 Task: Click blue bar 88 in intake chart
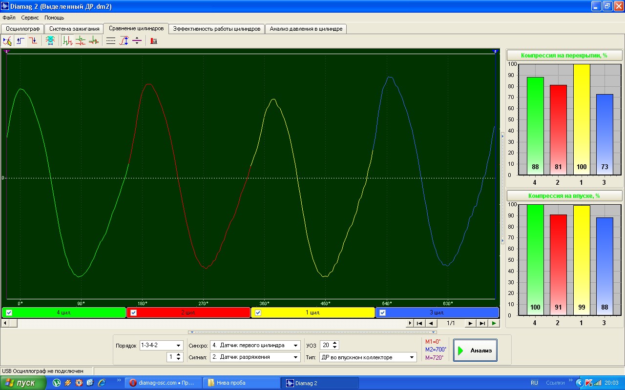pos(604,266)
